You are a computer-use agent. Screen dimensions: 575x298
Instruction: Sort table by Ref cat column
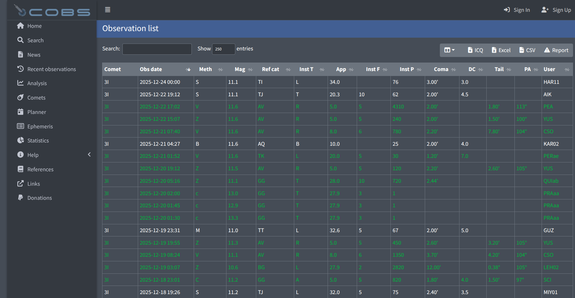click(x=275, y=69)
